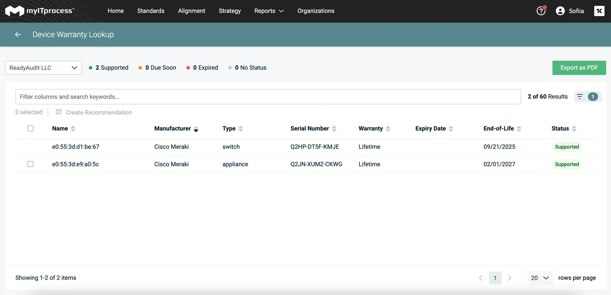Click the filter columns search input field
The image size is (611, 295).
[268, 97]
